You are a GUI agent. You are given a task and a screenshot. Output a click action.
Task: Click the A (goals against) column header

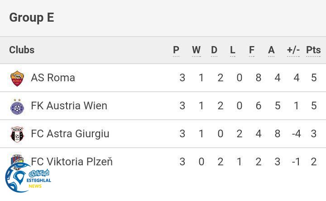pyautogui.click(x=271, y=50)
